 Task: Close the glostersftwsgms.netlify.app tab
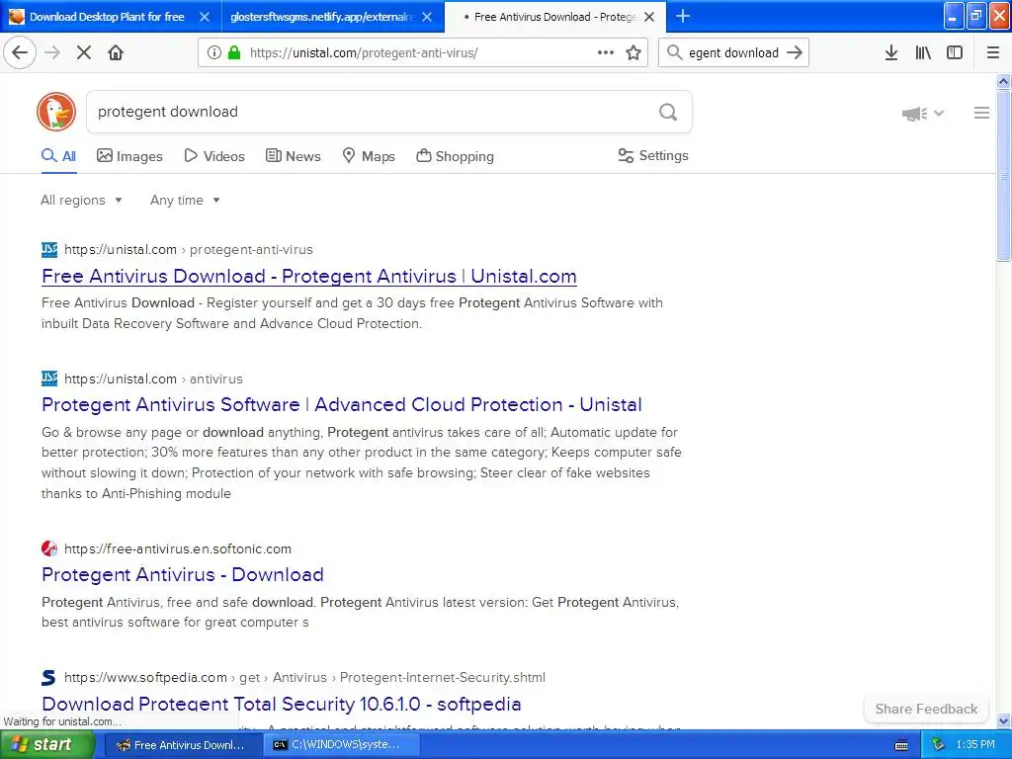427,17
